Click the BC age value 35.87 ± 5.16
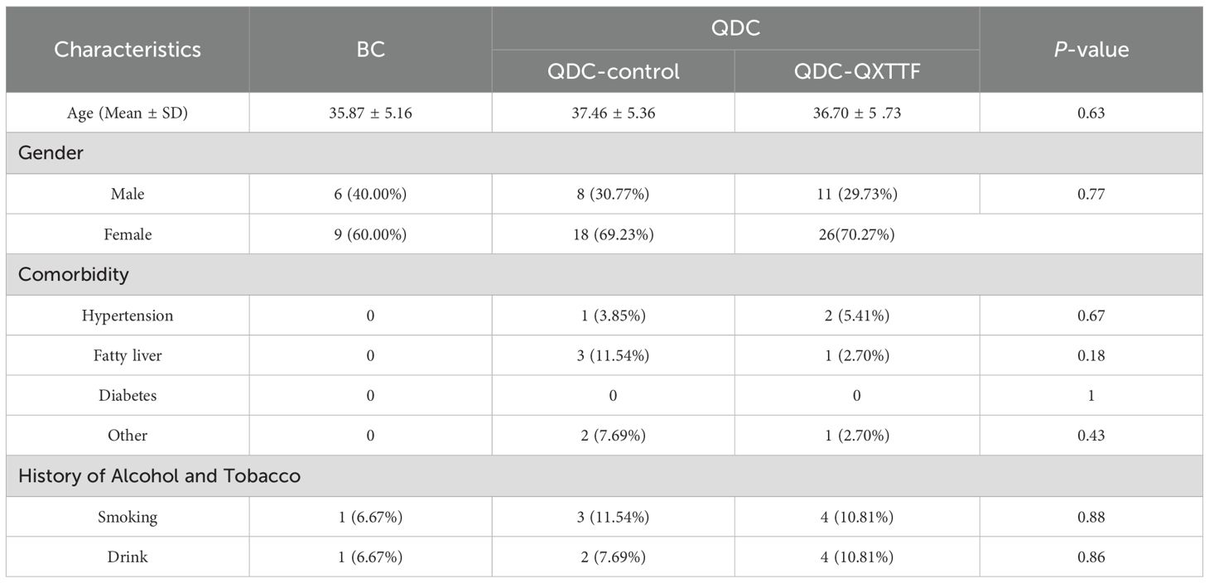1209x583 pixels. 370,113
